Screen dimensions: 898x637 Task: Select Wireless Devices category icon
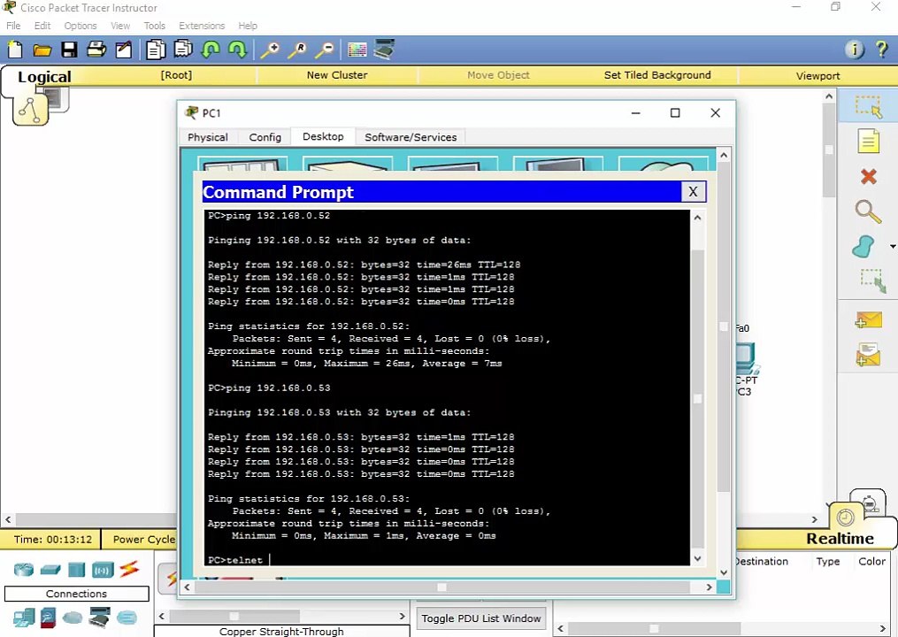(104, 570)
